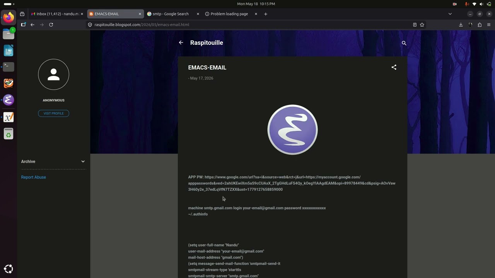Click the screen recording indicator in top bar
The image size is (495, 278).
coord(455,4)
